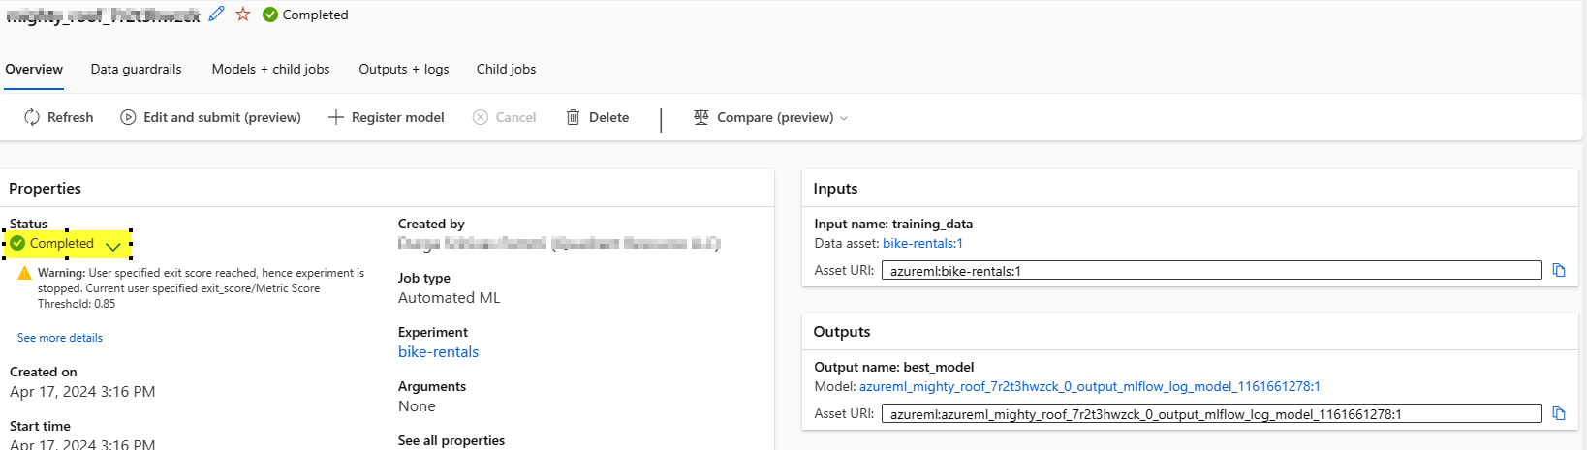Copy the training_data Asset URI

click(x=1559, y=270)
